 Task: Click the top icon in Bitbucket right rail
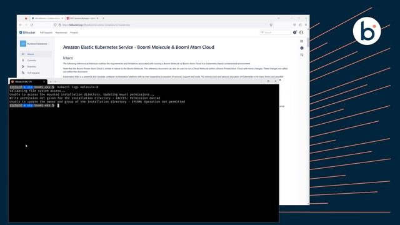point(302,41)
